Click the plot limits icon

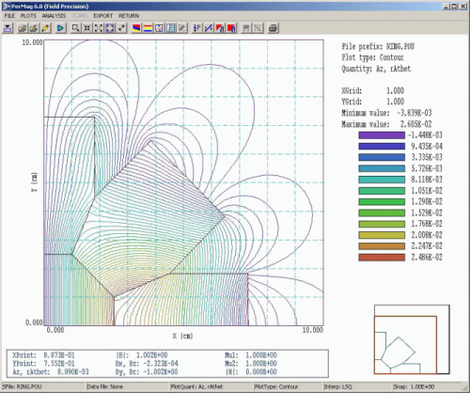coord(159,28)
